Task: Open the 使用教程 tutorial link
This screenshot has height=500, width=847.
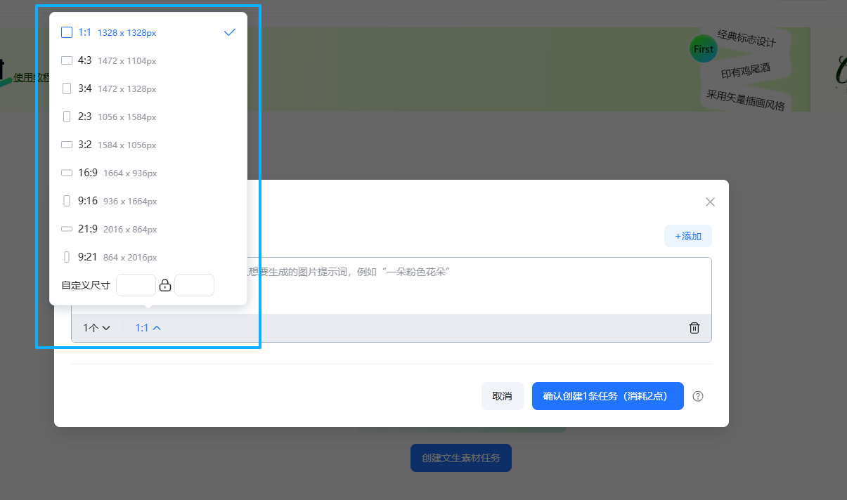Action: click(x=32, y=76)
